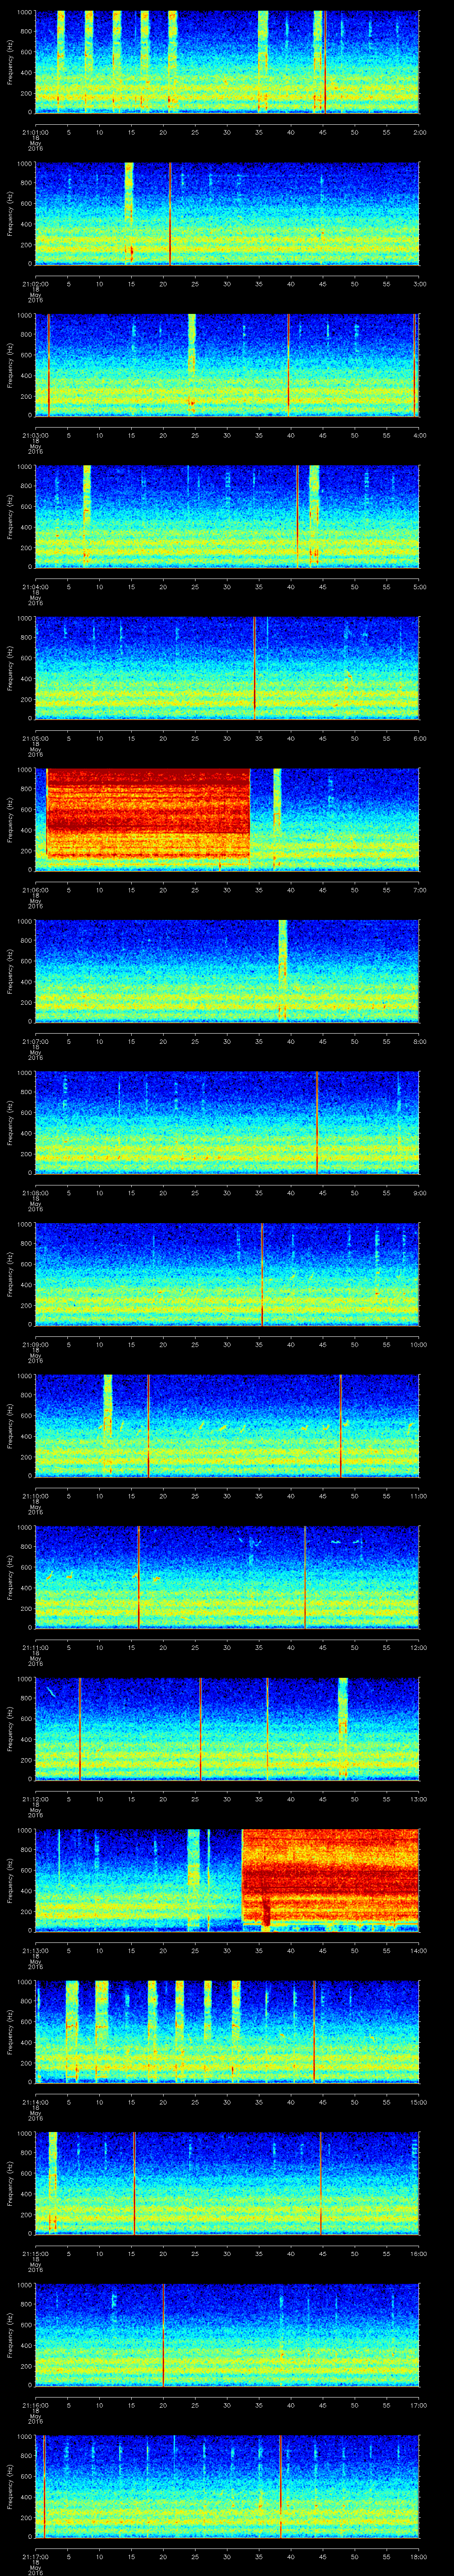This screenshot has width=454, height=2576.
Task: Click the 21:16:00 start time label
Action: [35, 2407]
